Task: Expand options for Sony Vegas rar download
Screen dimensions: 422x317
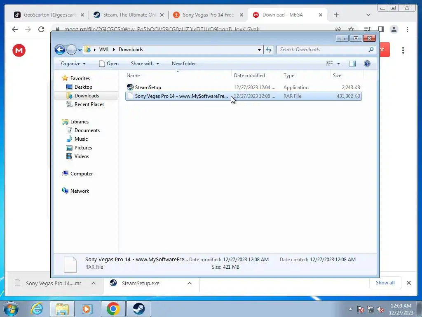Action: point(94,283)
